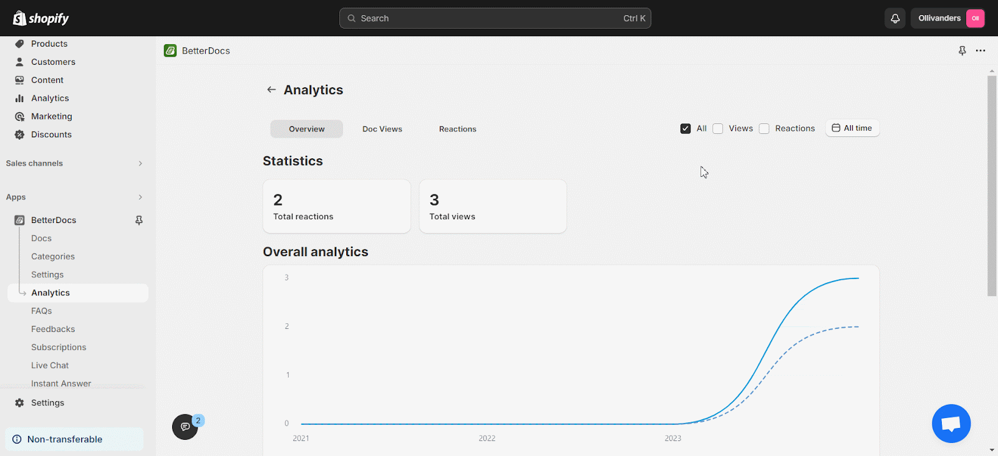Expand the Sales channels section
Image resolution: width=998 pixels, height=456 pixels.
pyautogui.click(x=140, y=163)
